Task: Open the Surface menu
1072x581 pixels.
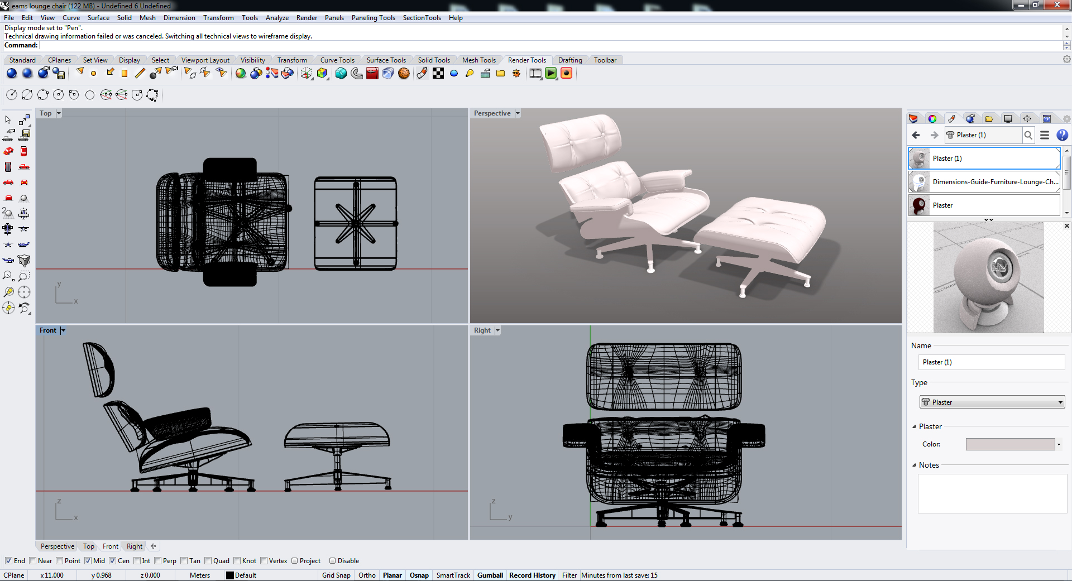Action: click(98, 18)
